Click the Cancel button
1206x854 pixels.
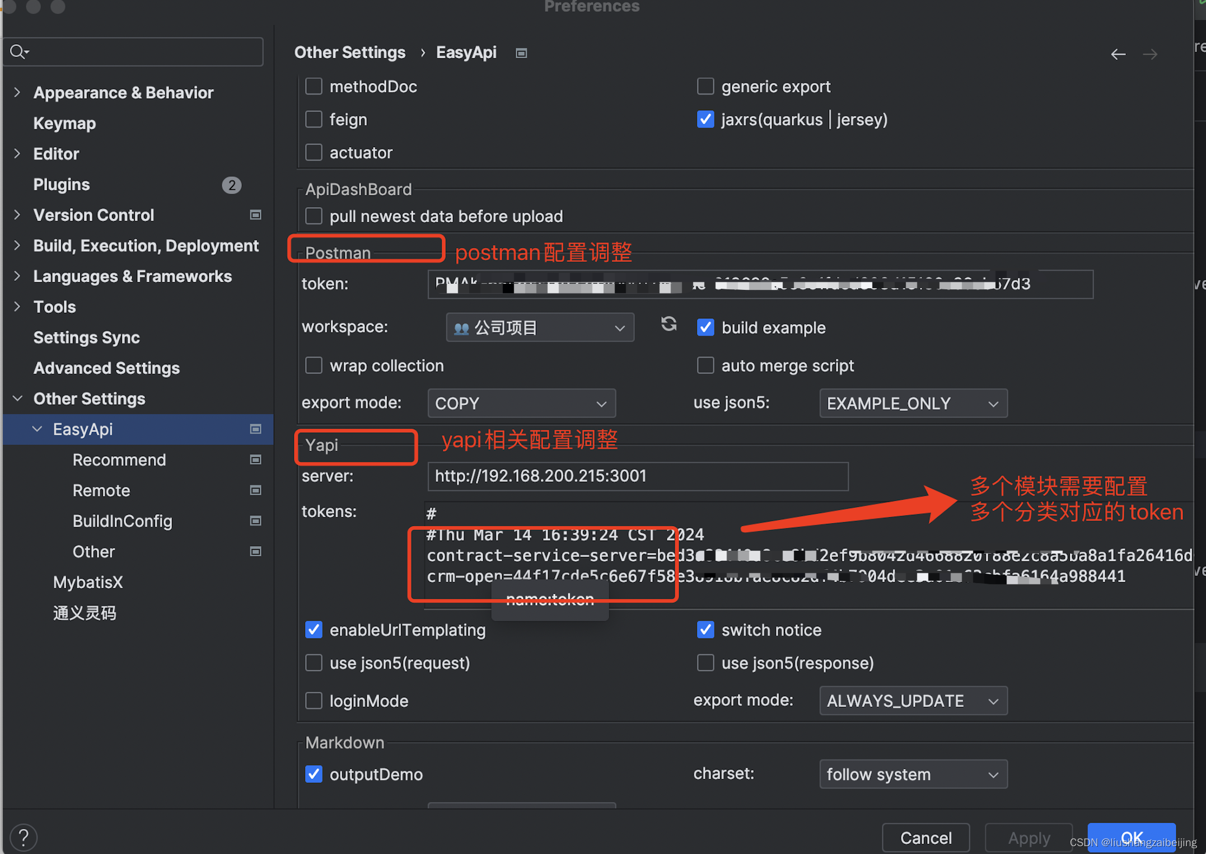click(x=926, y=838)
